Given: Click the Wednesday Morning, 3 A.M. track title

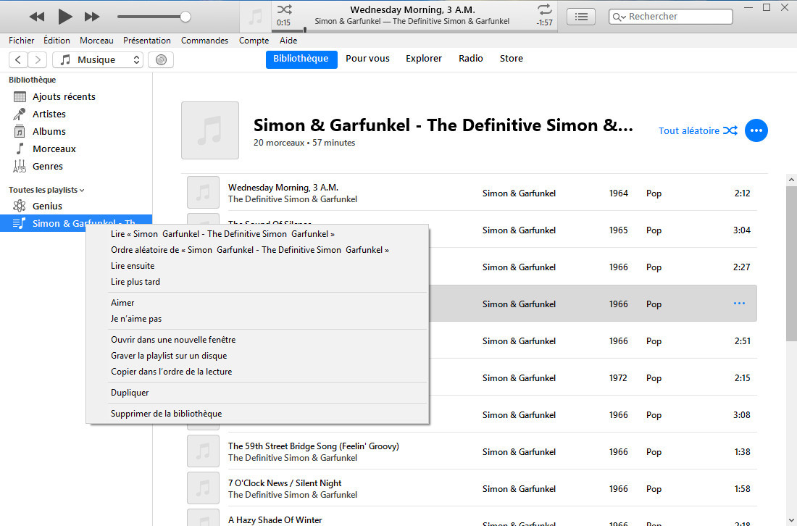Looking at the screenshot, I should pos(283,188).
